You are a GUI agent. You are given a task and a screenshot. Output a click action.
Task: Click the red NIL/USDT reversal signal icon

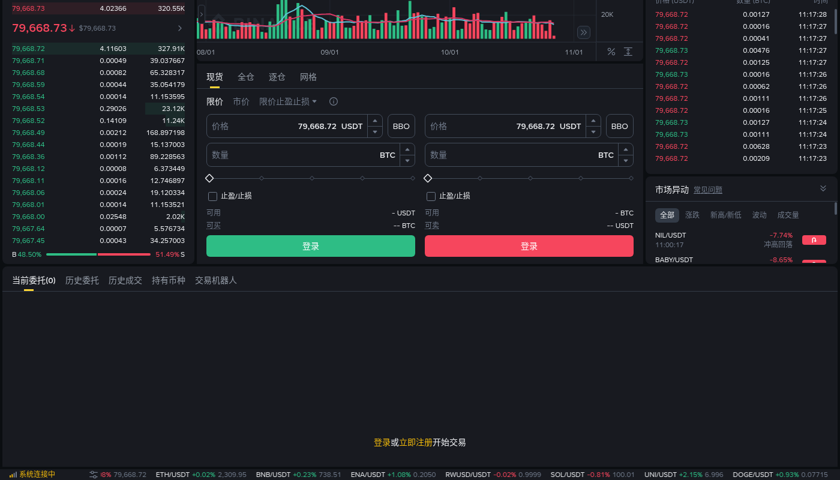(x=814, y=240)
